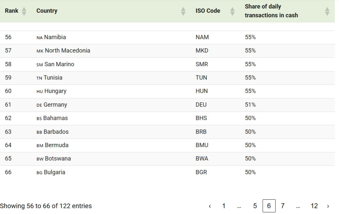This screenshot has height=214, width=339.
Task: Jump to page 5
Action: [255, 206]
